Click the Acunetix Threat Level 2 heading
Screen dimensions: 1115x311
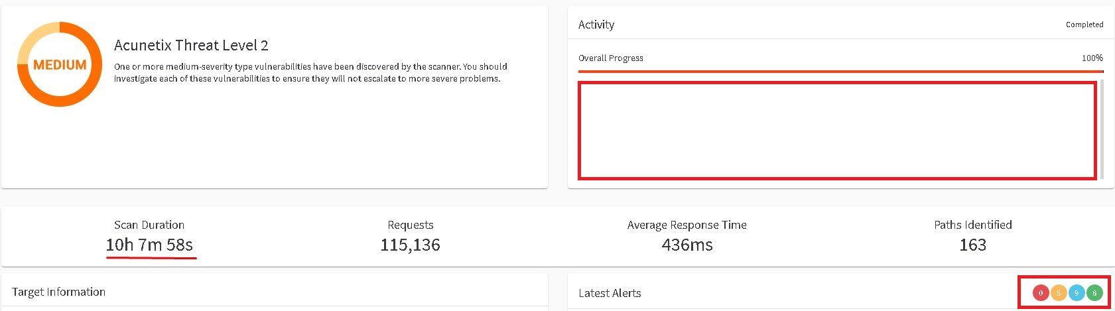pyautogui.click(x=191, y=45)
